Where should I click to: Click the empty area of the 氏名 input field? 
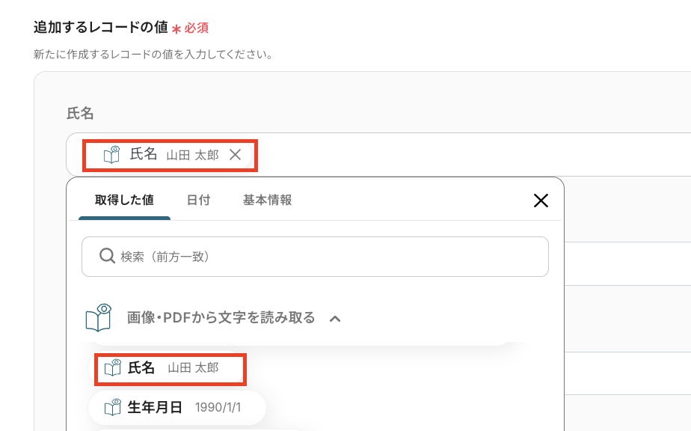(x=464, y=155)
